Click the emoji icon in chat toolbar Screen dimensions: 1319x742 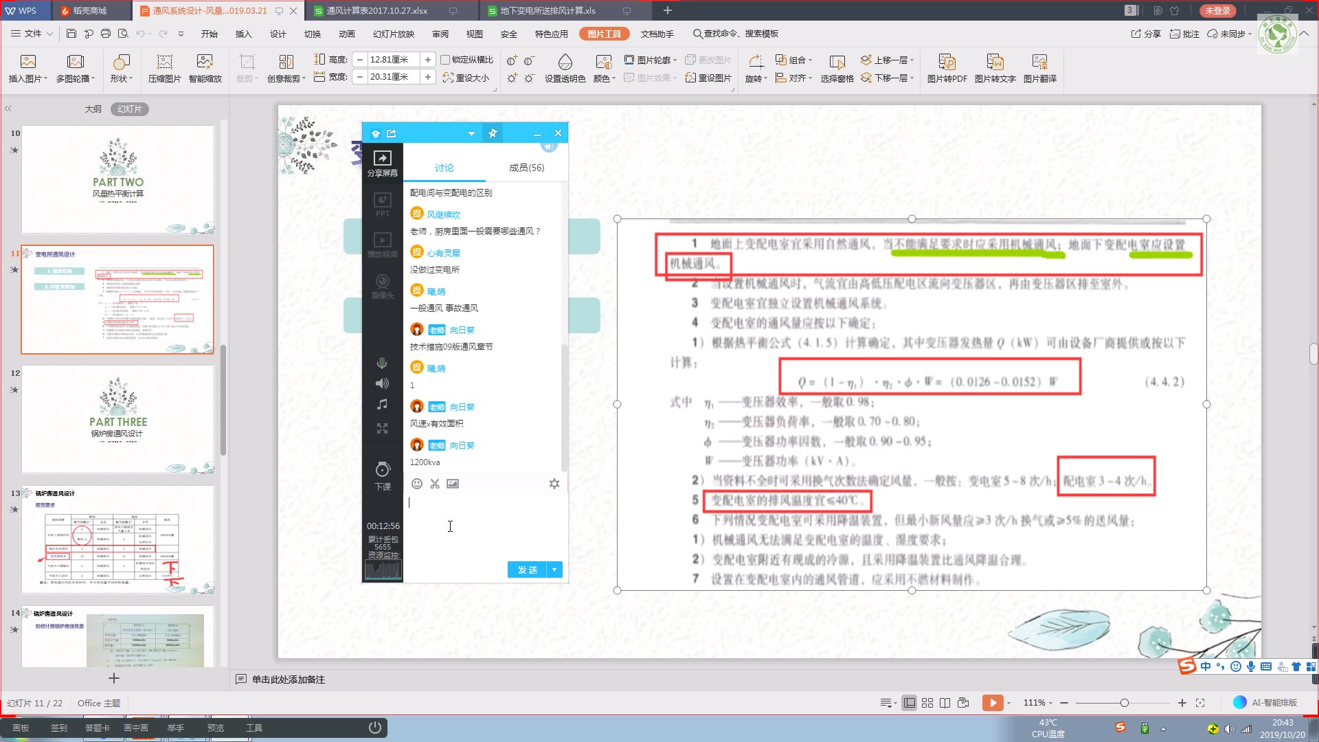pos(417,484)
